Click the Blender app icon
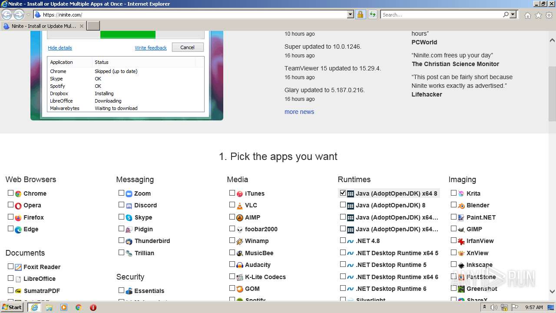 [x=461, y=206]
